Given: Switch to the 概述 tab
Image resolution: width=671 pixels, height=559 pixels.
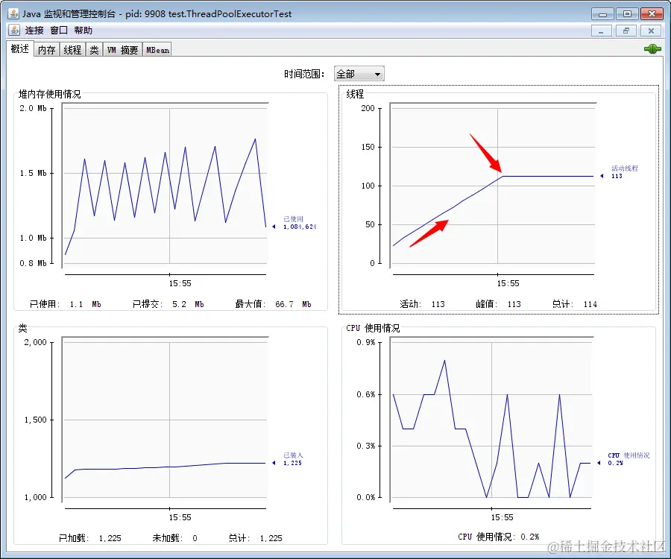Looking at the screenshot, I should [x=19, y=48].
